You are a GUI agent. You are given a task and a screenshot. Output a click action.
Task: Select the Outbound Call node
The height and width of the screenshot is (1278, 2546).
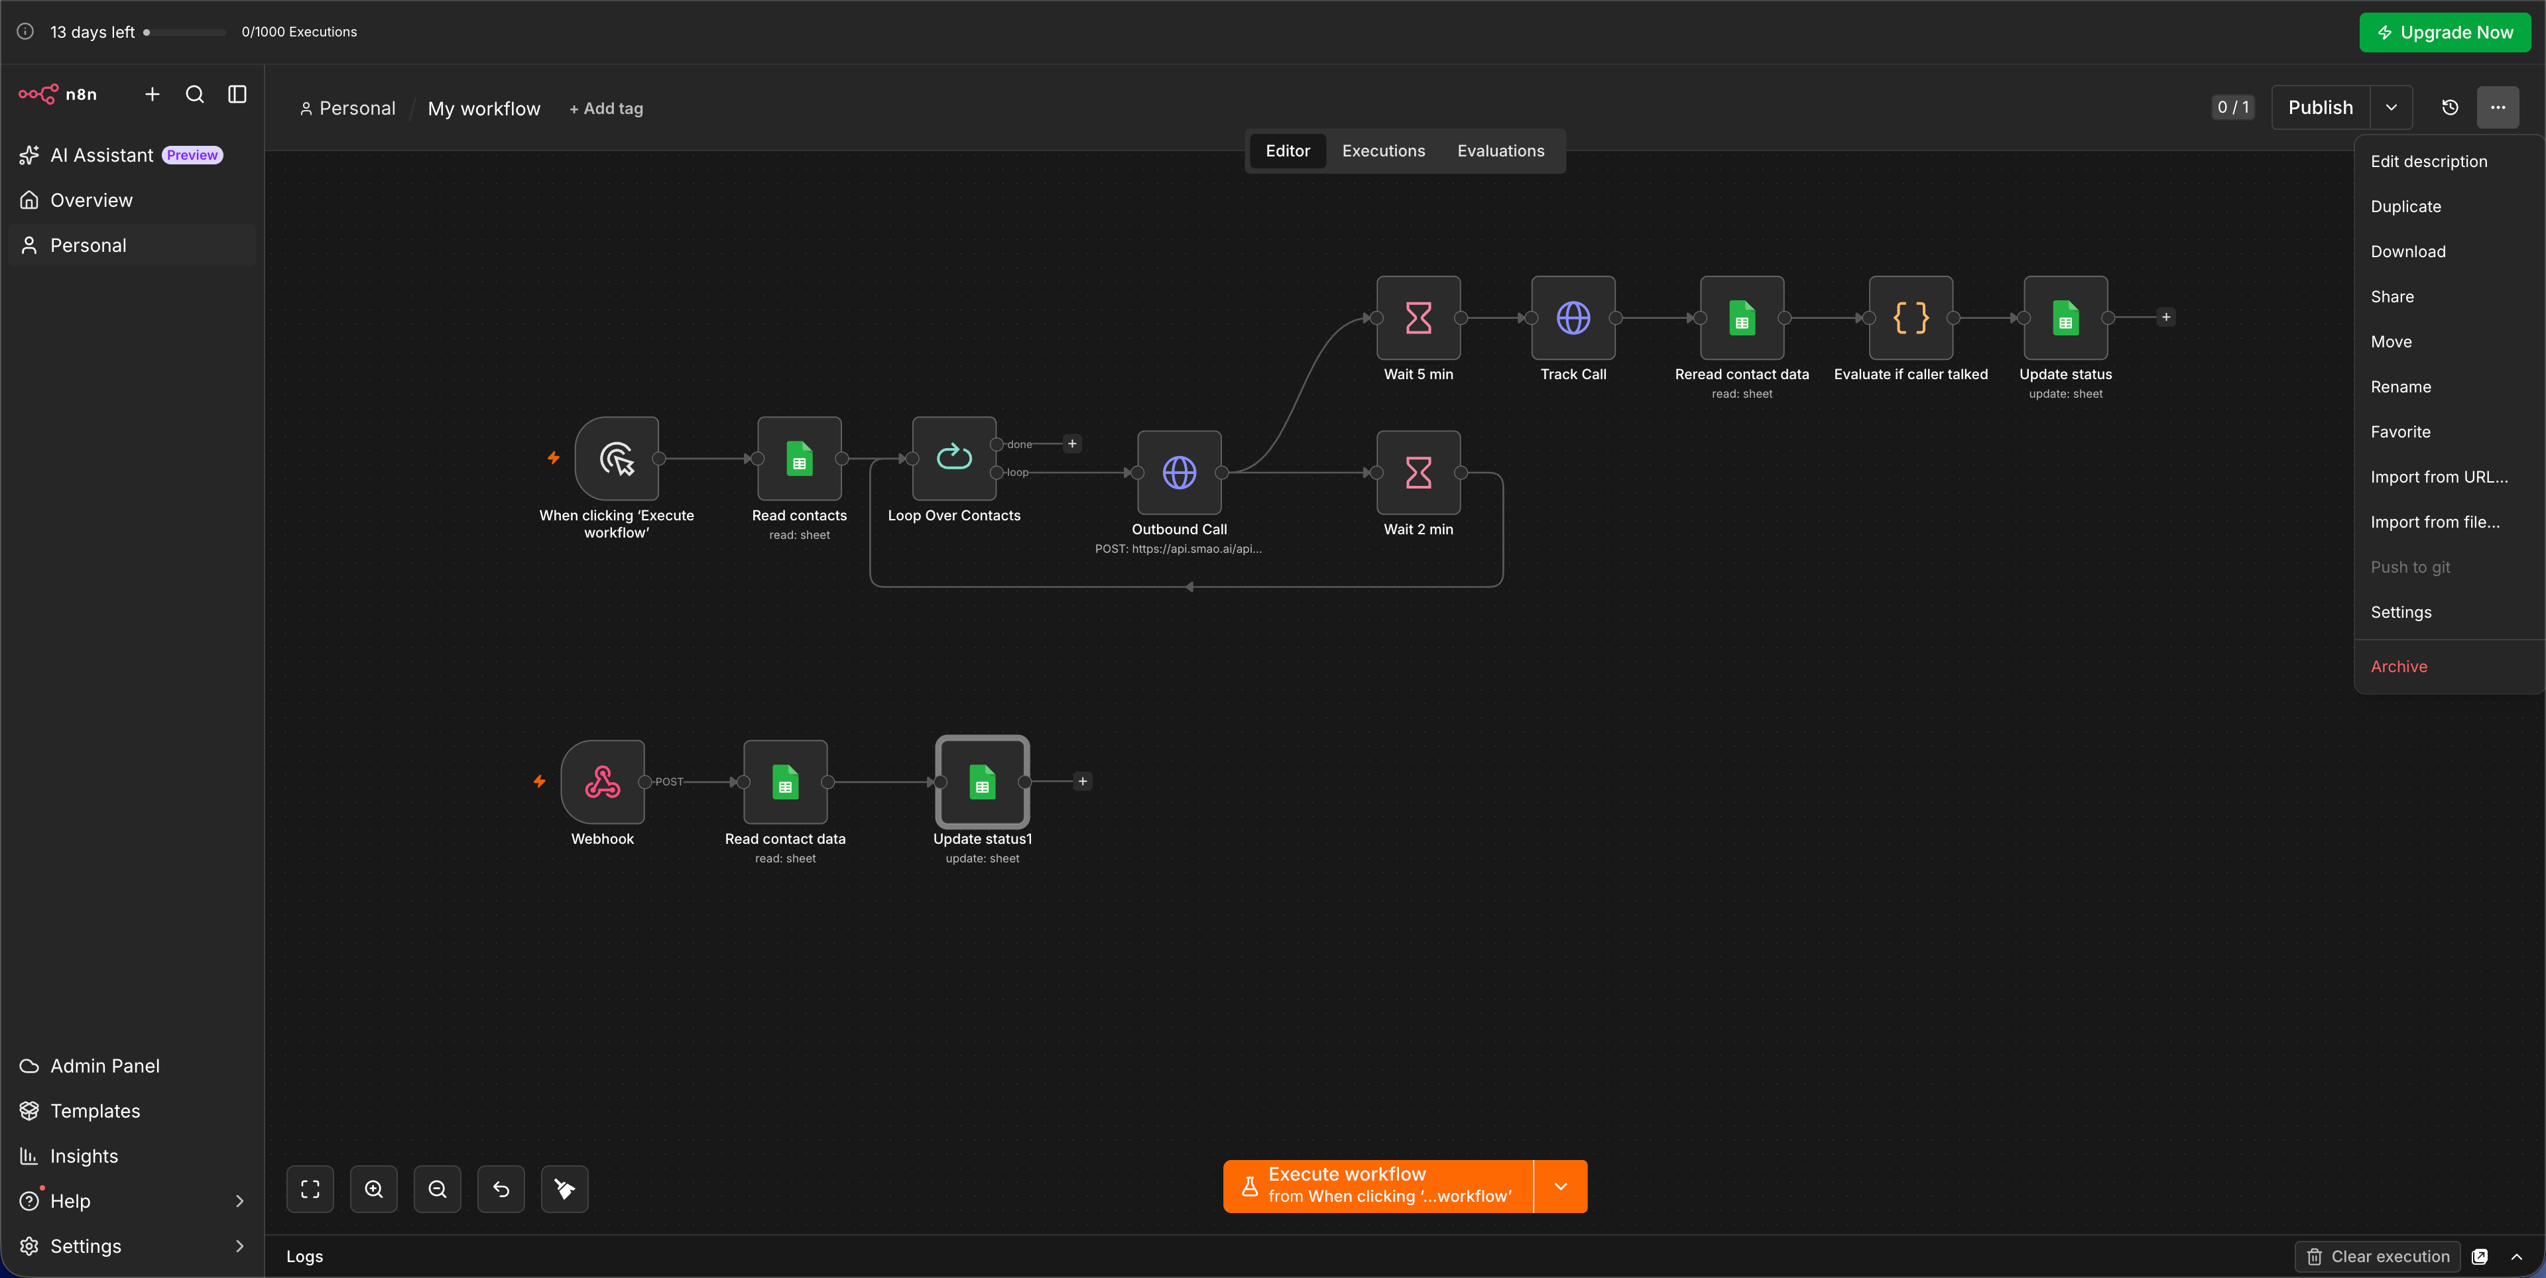point(1179,473)
